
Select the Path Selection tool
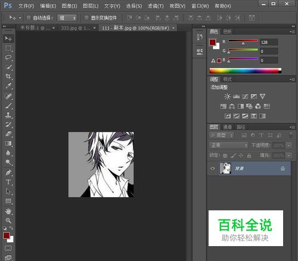[8, 191]
